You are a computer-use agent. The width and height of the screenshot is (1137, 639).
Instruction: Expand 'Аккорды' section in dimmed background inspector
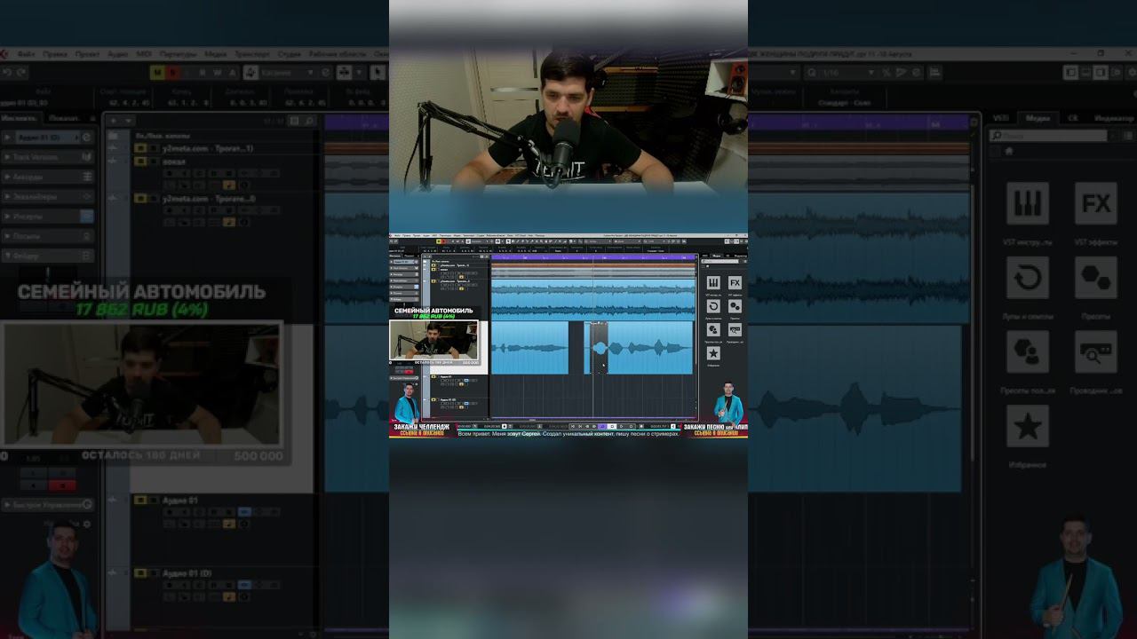point(47,177)
